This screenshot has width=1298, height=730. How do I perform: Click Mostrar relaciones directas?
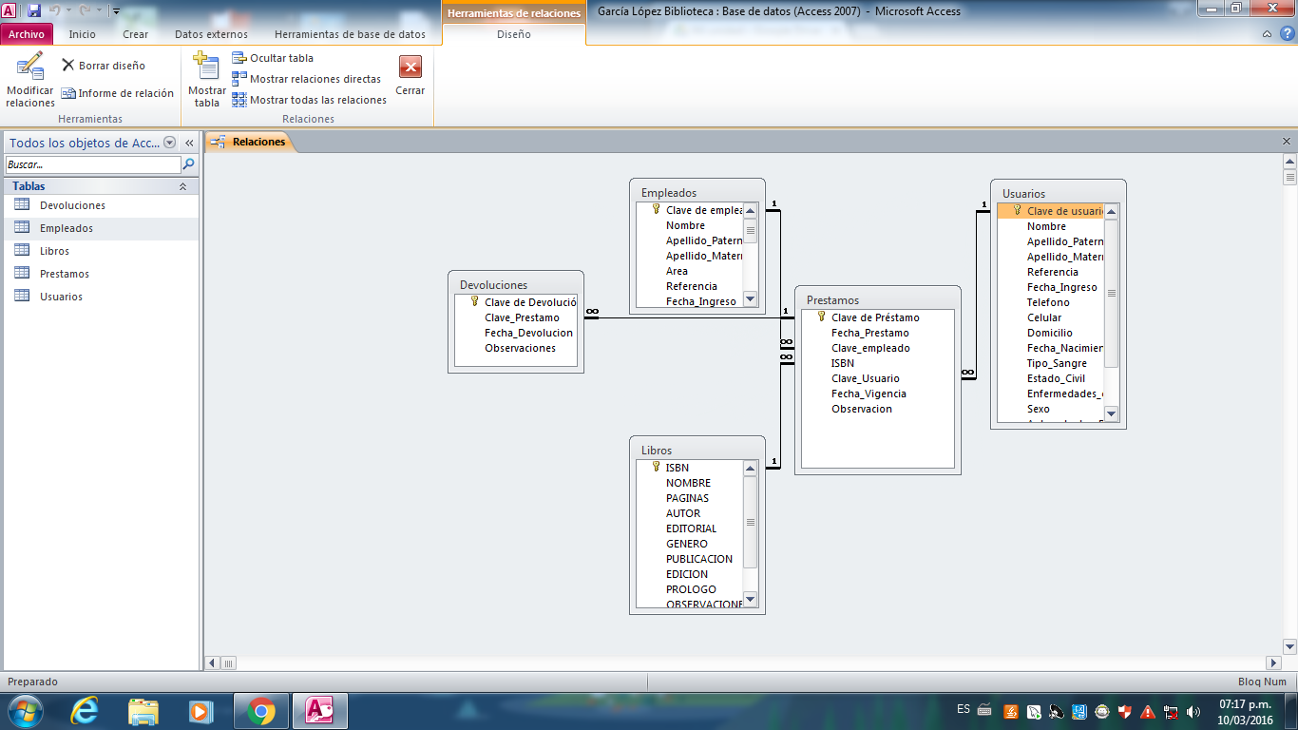[x=307, y=79]
